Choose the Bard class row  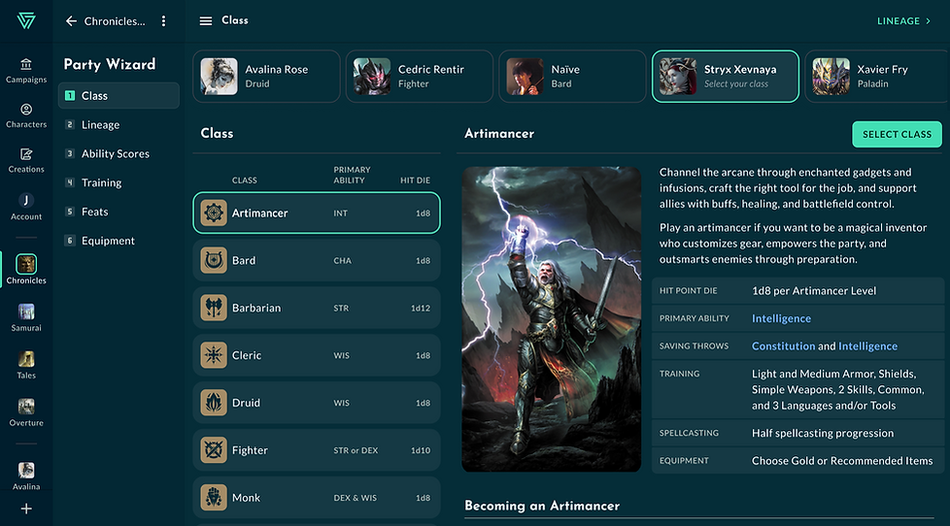point(317,260)
